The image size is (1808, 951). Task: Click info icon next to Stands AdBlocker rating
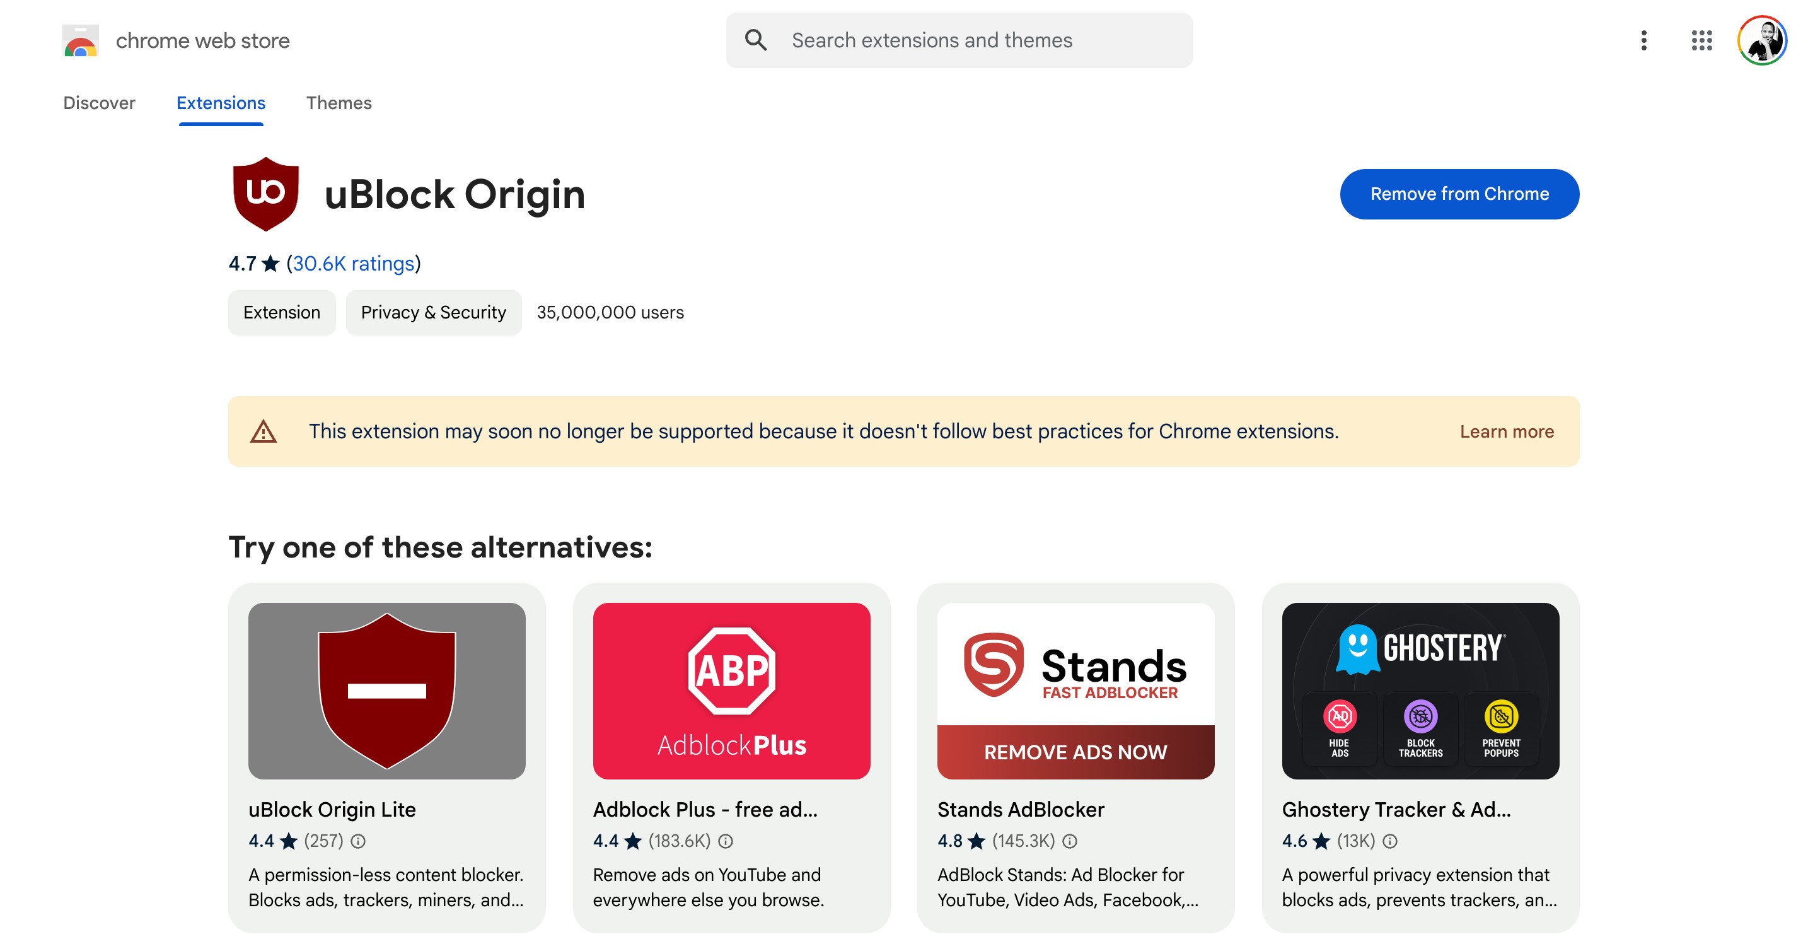pyautogui.click(x=1070, y=841)
